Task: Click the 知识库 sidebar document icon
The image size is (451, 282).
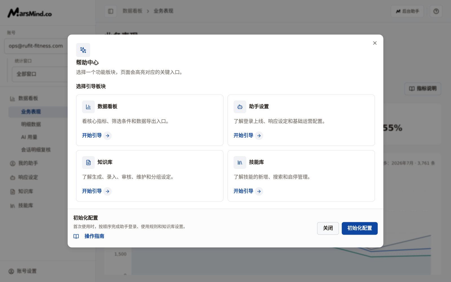Action: click(12, 192)
